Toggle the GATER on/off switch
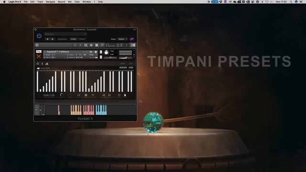The image size is (306, 172). (38, 68)
